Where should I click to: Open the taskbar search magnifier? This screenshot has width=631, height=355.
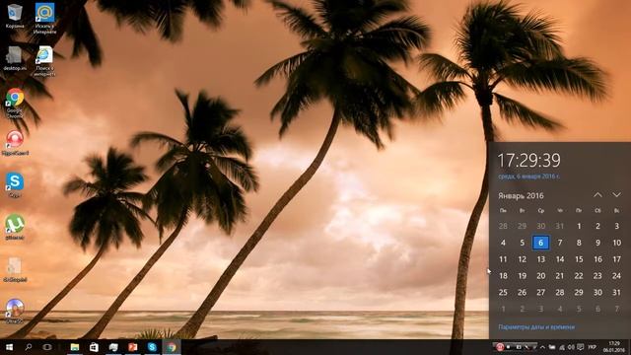click(29, 347)
